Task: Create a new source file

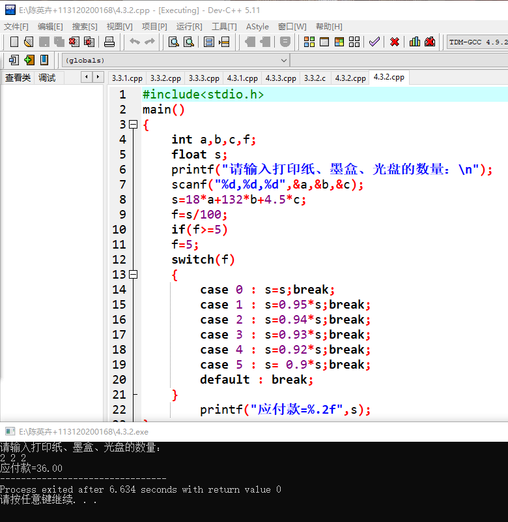Action: (14, 42)
